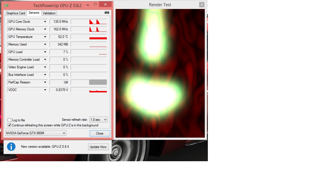Click the Memory Controller Load 0 % value

(x=59, y=60)
